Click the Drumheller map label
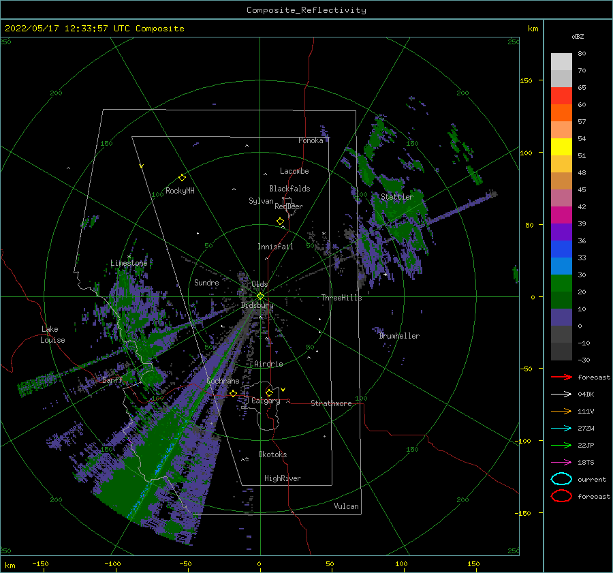The height and width of the screenshot is (573, 613). click(399, 336)
